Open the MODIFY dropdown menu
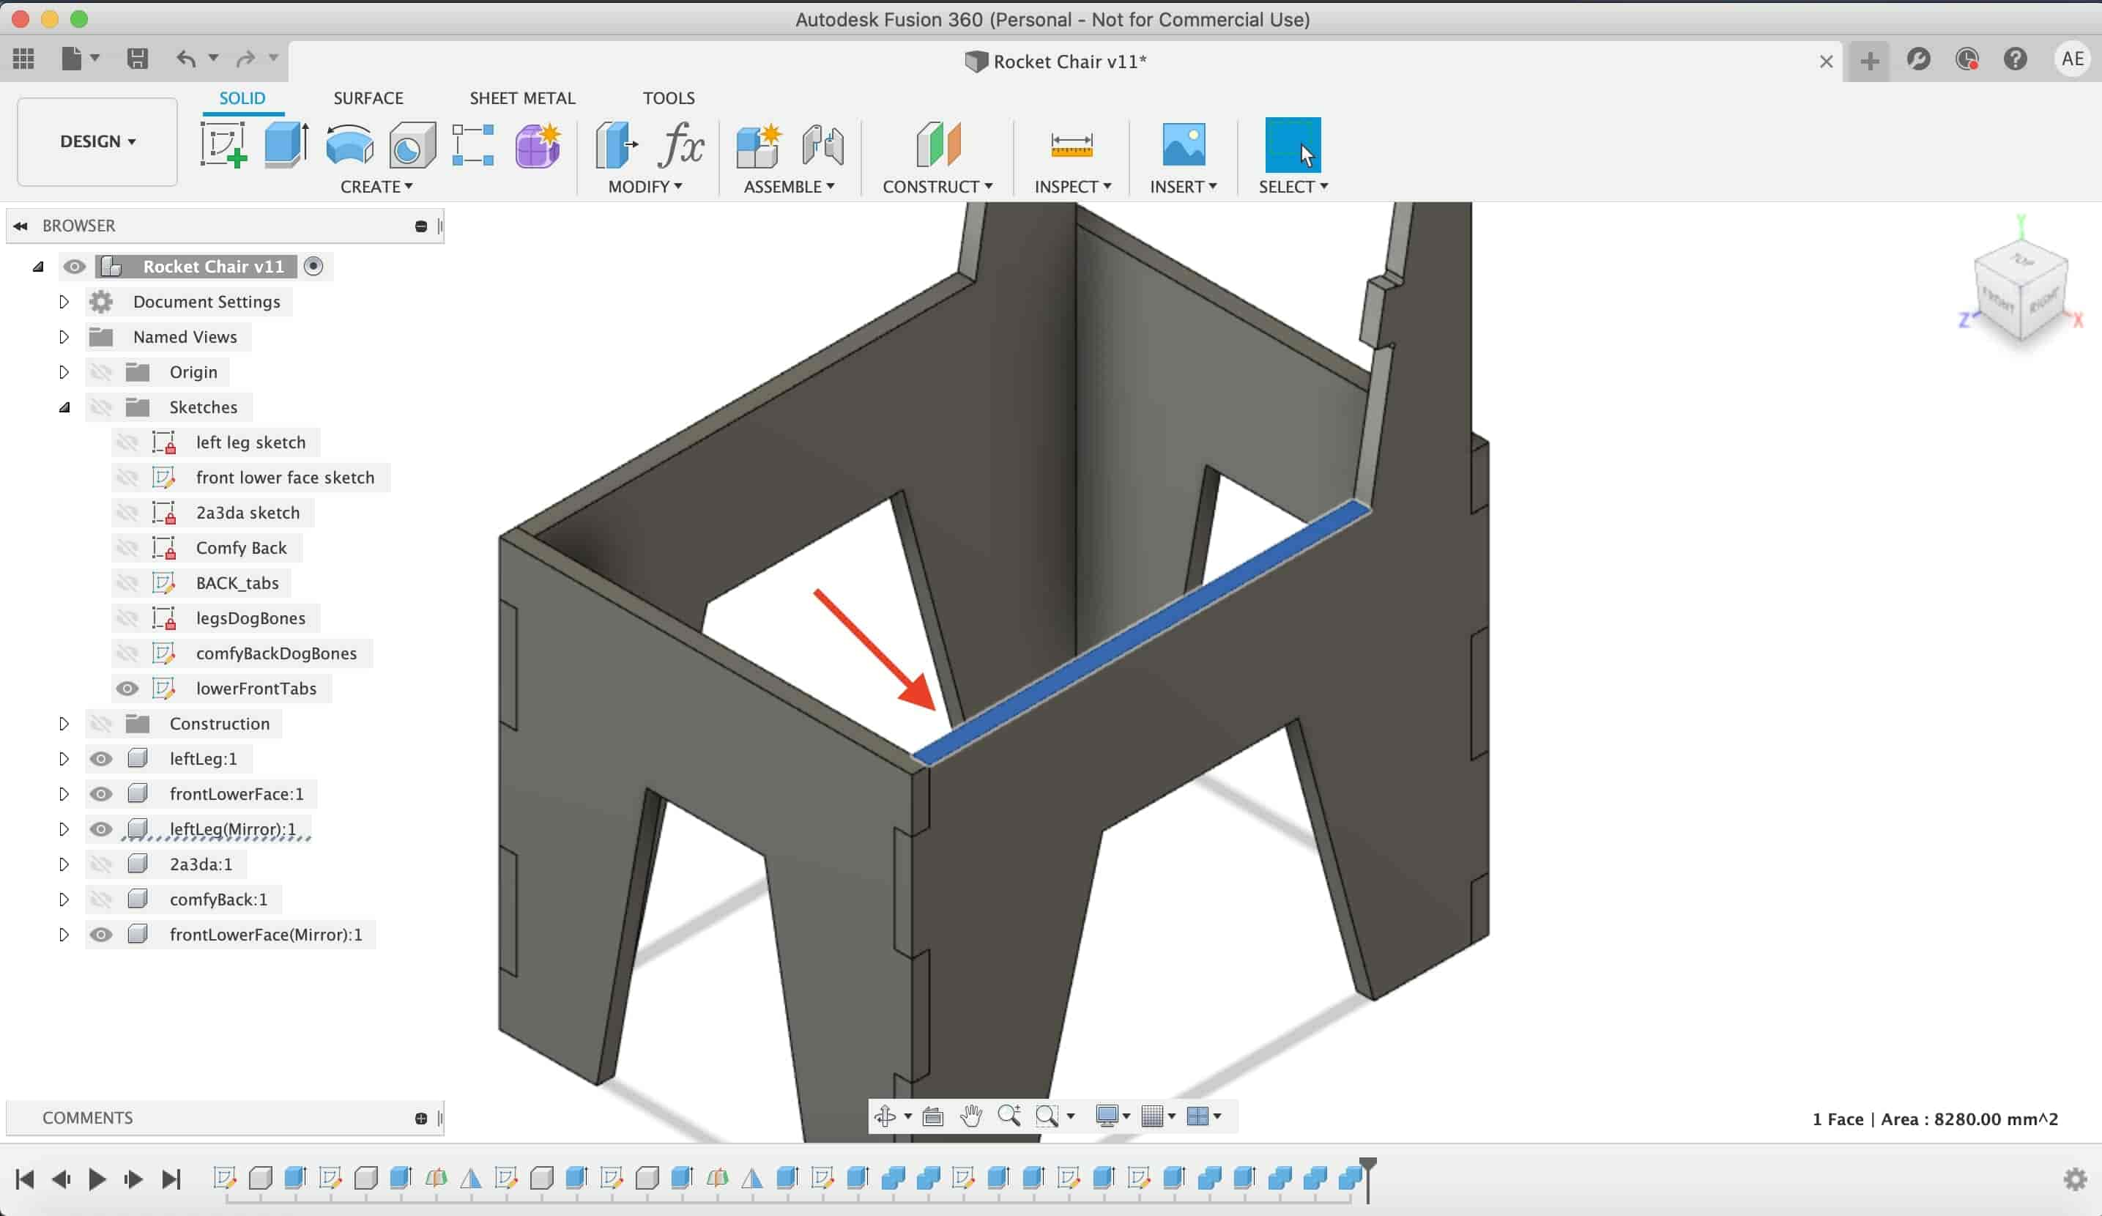The height and width of the screenshot is (1216, 2102). coord(645,187)
